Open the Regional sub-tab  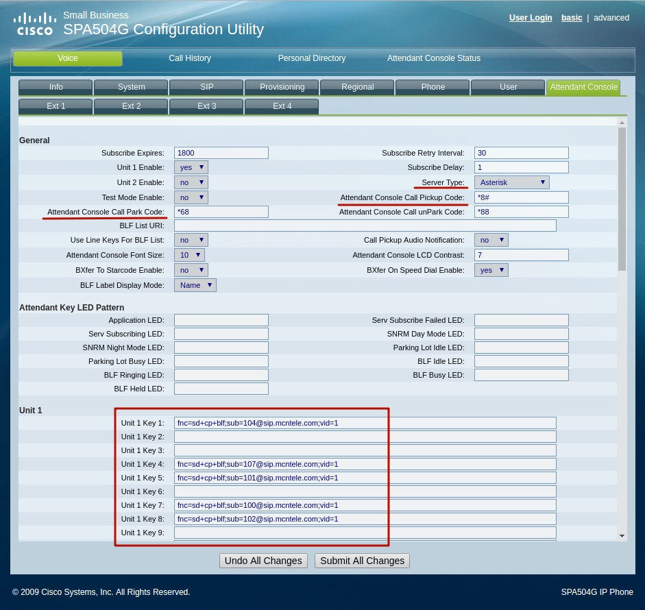358,87
